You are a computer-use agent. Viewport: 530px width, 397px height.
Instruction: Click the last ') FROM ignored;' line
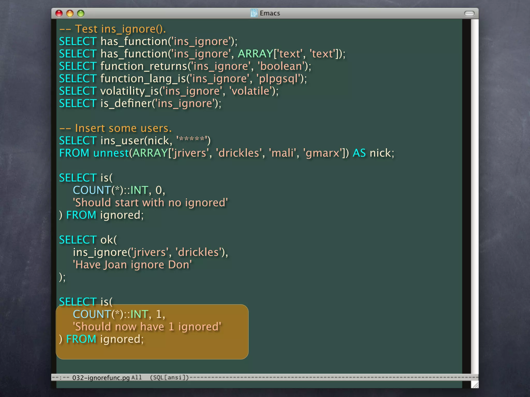pos(101,339)
